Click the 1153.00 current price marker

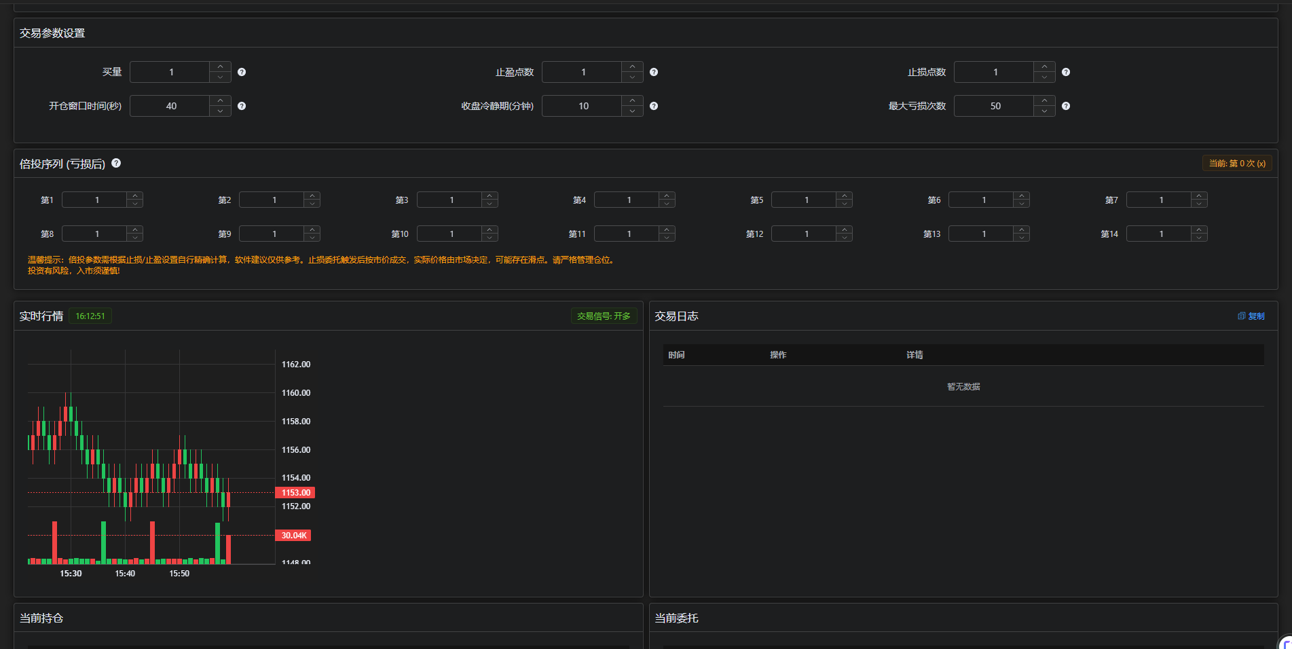(295, 493)
